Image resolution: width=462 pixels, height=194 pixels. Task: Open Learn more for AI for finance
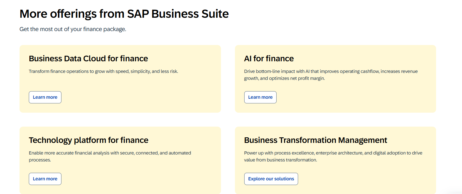(x=260, y=97)
